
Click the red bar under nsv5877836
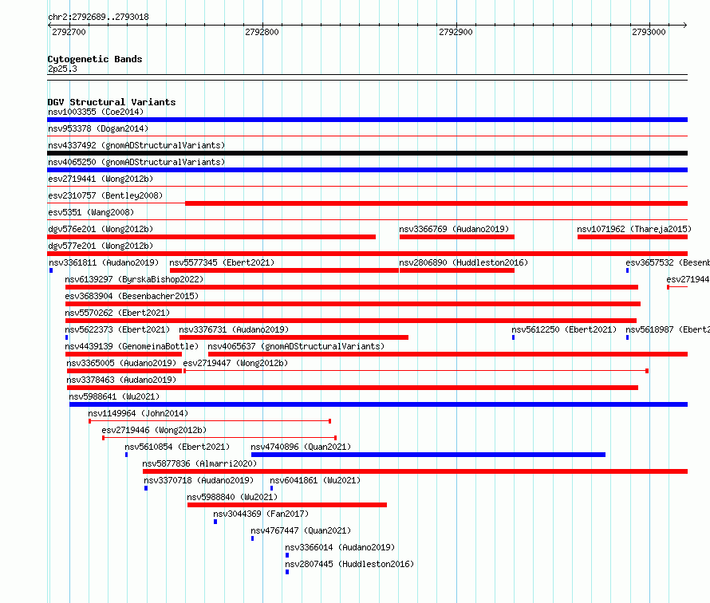415,471
